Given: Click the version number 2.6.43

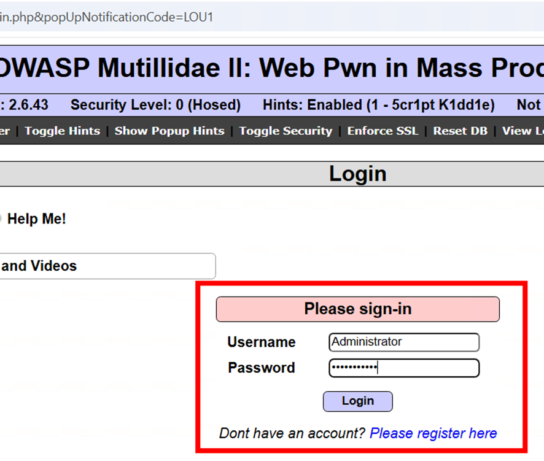Looking at the screenshot, I should click(28, 105).
